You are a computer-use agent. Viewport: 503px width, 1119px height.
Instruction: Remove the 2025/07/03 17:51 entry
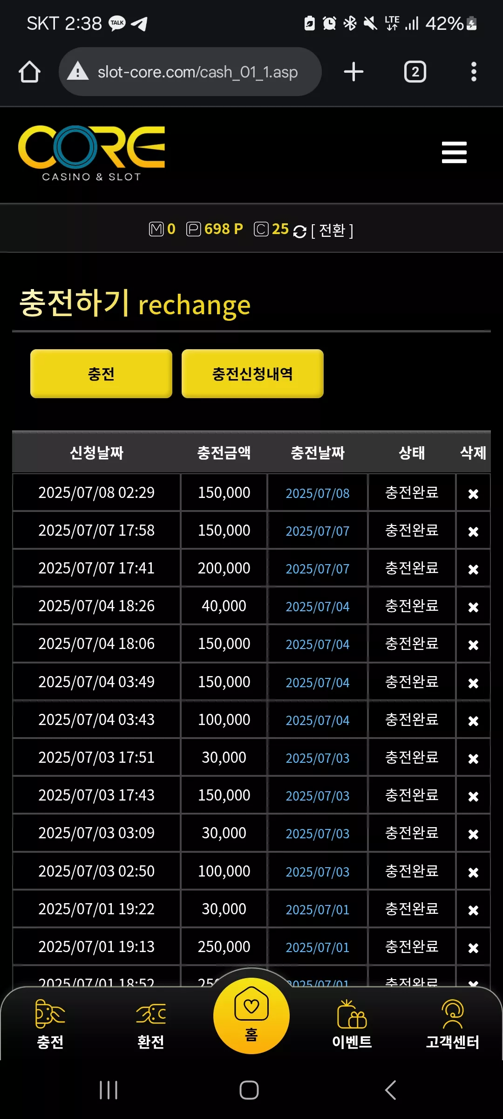click(x=473, y=759)
